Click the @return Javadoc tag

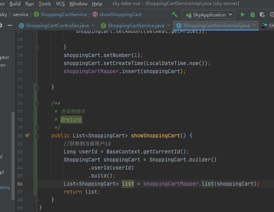click(x=71, y=119)
